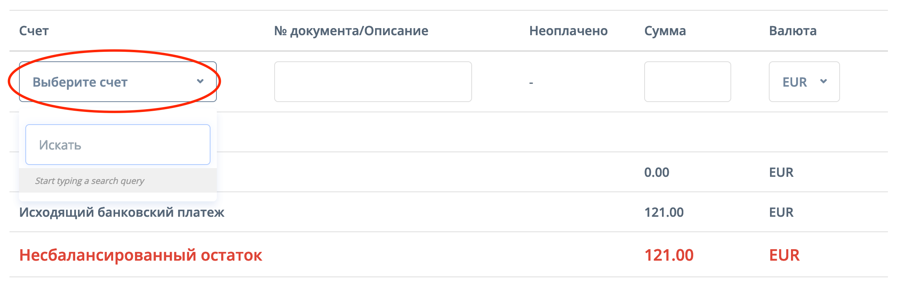Viewport: 899px width, 284px height.
Task: Click the "Сумма" column header
Action: click(x=665, y=31)
